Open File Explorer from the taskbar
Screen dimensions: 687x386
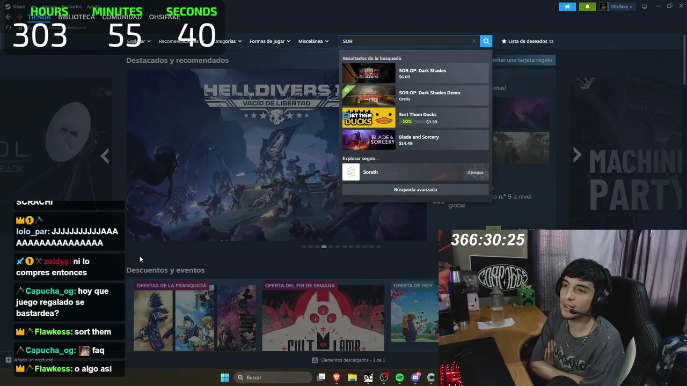352,377
